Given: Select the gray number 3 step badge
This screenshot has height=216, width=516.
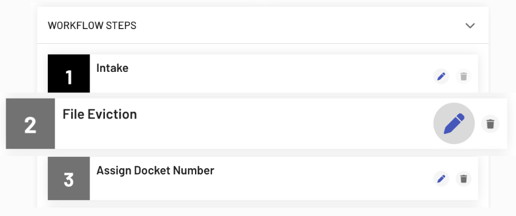Looking at the screenshot, I should coord(69,178).
